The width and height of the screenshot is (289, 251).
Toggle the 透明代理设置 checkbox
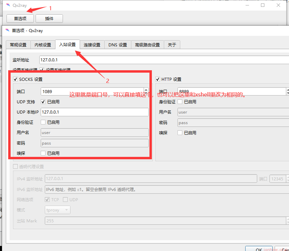click(x=15, y=166)
